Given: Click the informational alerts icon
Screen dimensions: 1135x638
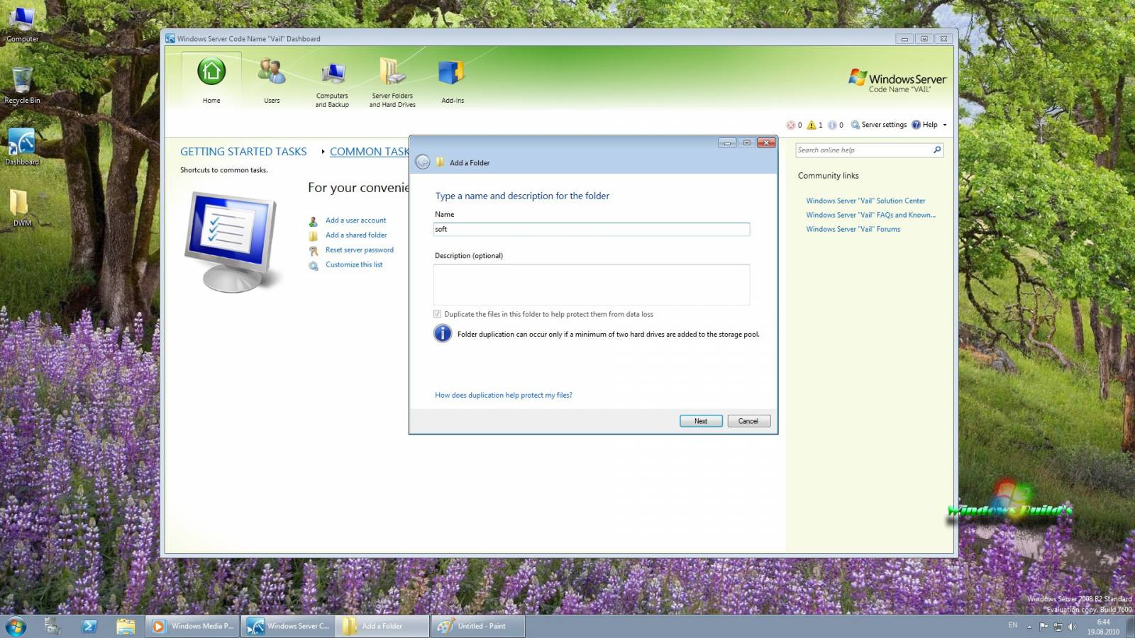Looking at the screenshot, I should (x=832, y=125).
